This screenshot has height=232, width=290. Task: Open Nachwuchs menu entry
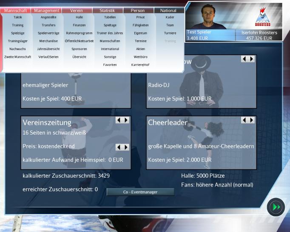pyautogui.click(x=18, y=49)
